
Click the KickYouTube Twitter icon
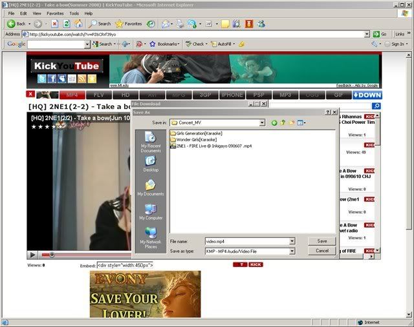(x=41, y=79)
